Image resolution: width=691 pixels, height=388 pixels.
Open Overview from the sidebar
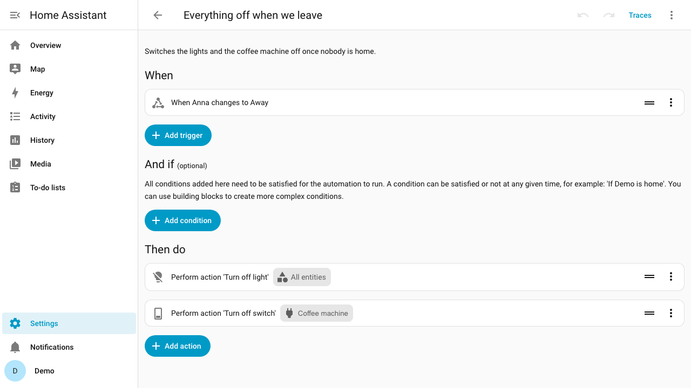click(69, 45)
